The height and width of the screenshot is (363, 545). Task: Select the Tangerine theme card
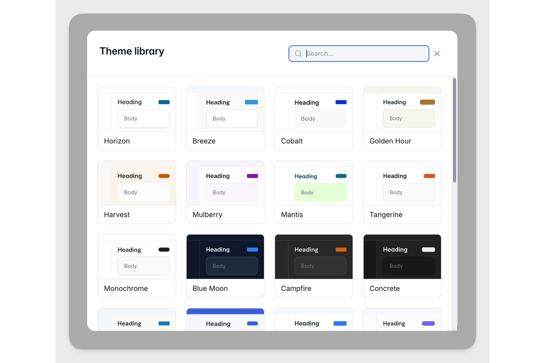pos(402,192)
